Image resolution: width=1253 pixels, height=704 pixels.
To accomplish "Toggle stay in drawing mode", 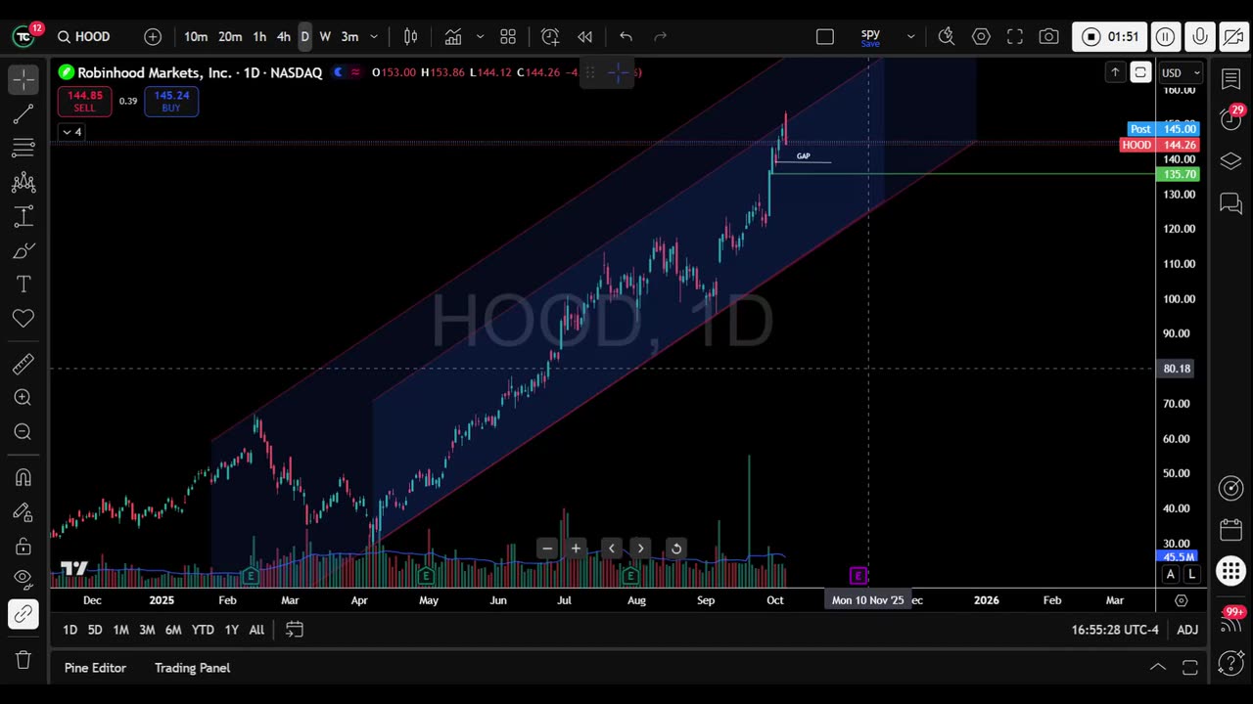I will (x=23, y=511).
